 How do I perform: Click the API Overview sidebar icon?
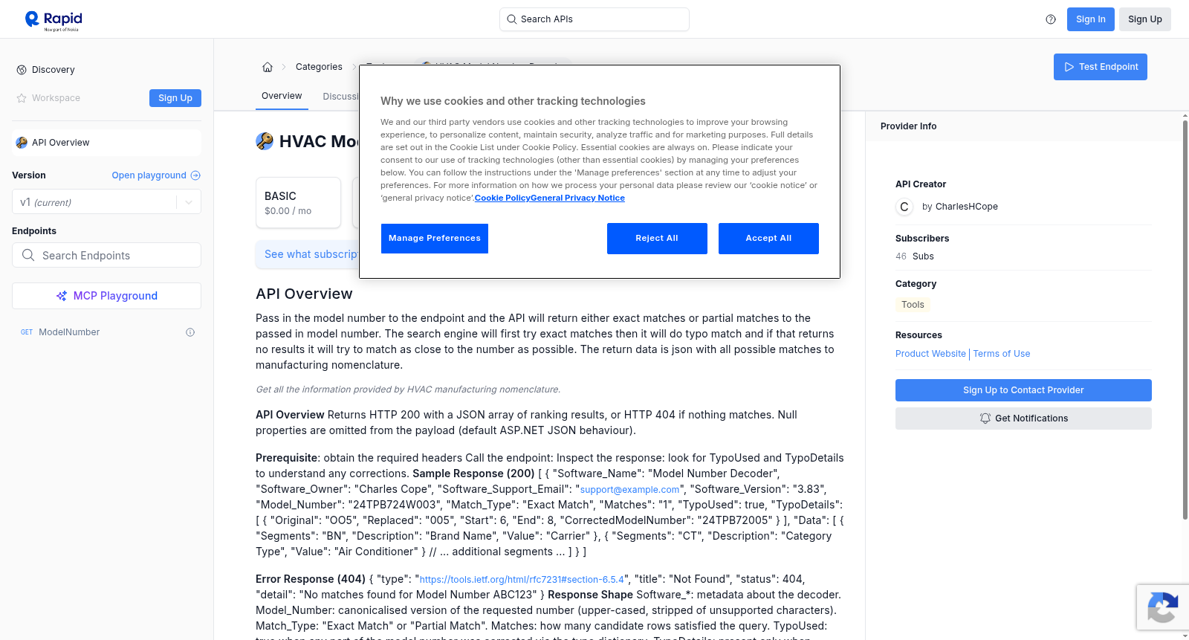(22, 143)
